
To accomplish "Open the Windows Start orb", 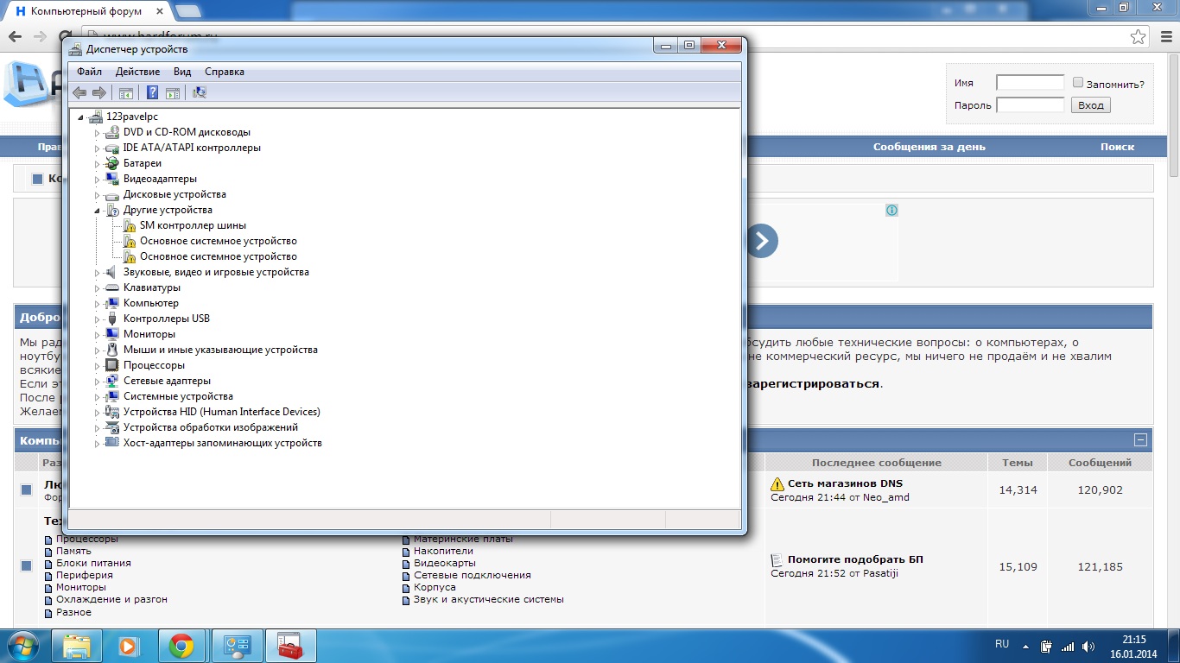I will pyautogui.click(x=24, y=646).
